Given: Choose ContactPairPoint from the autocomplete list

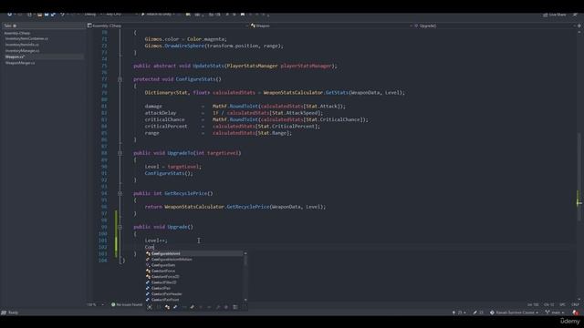Looking at the screenshot, I should point(194,300).
